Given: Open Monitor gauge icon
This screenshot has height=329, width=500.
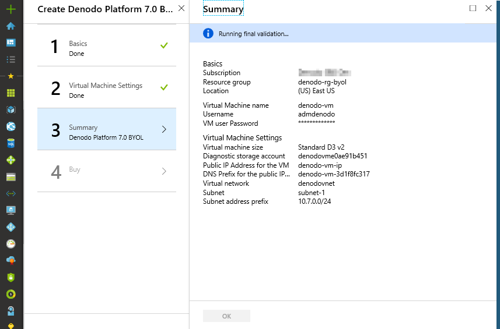Looking at the screenshot, I should pyautogui.click(x=11, y=244).
